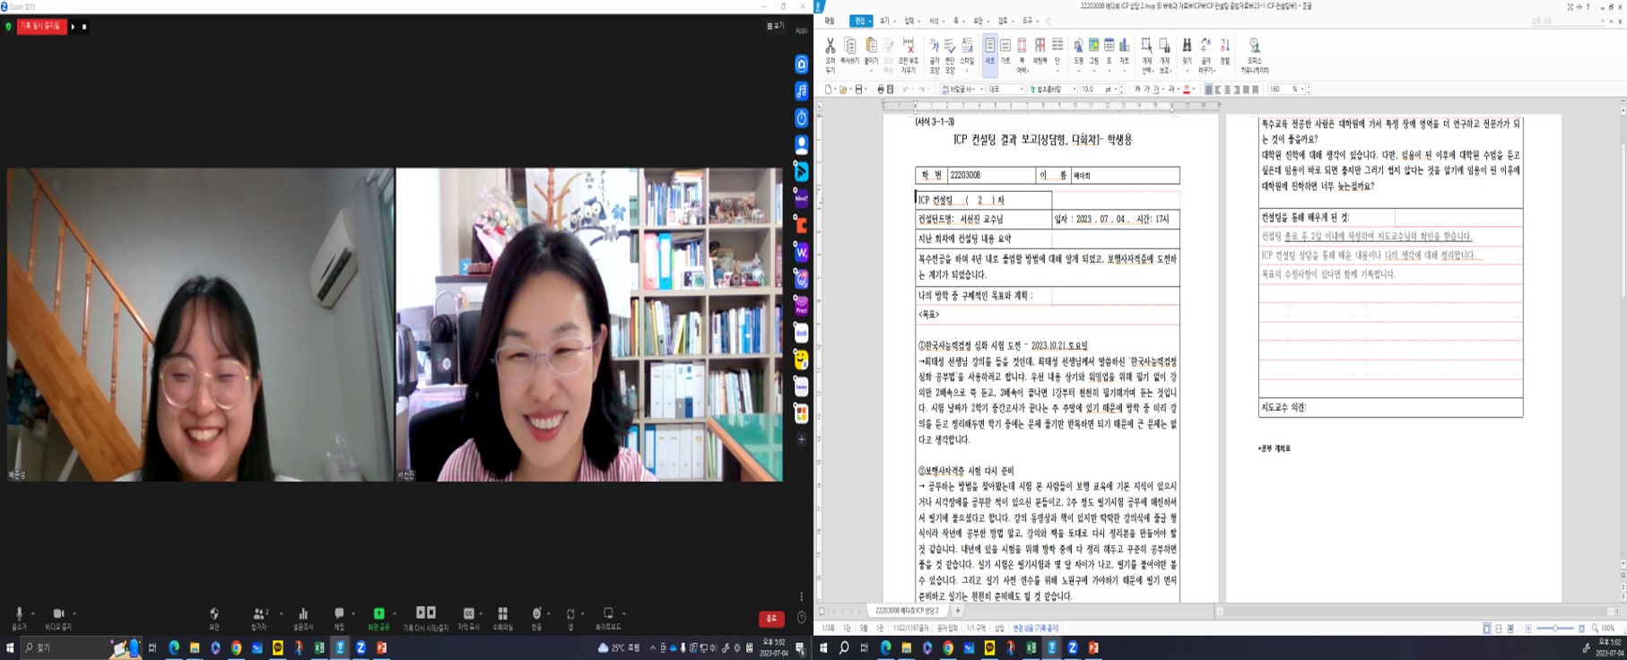The width and height of the screenshot is (1627, 660).
Task: Open the find binoculars tool
Action: click(x=1187, y=46)
